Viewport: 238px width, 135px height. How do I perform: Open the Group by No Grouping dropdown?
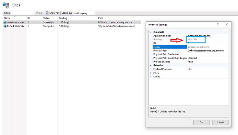pyautogui.click(x=94, y=13)
